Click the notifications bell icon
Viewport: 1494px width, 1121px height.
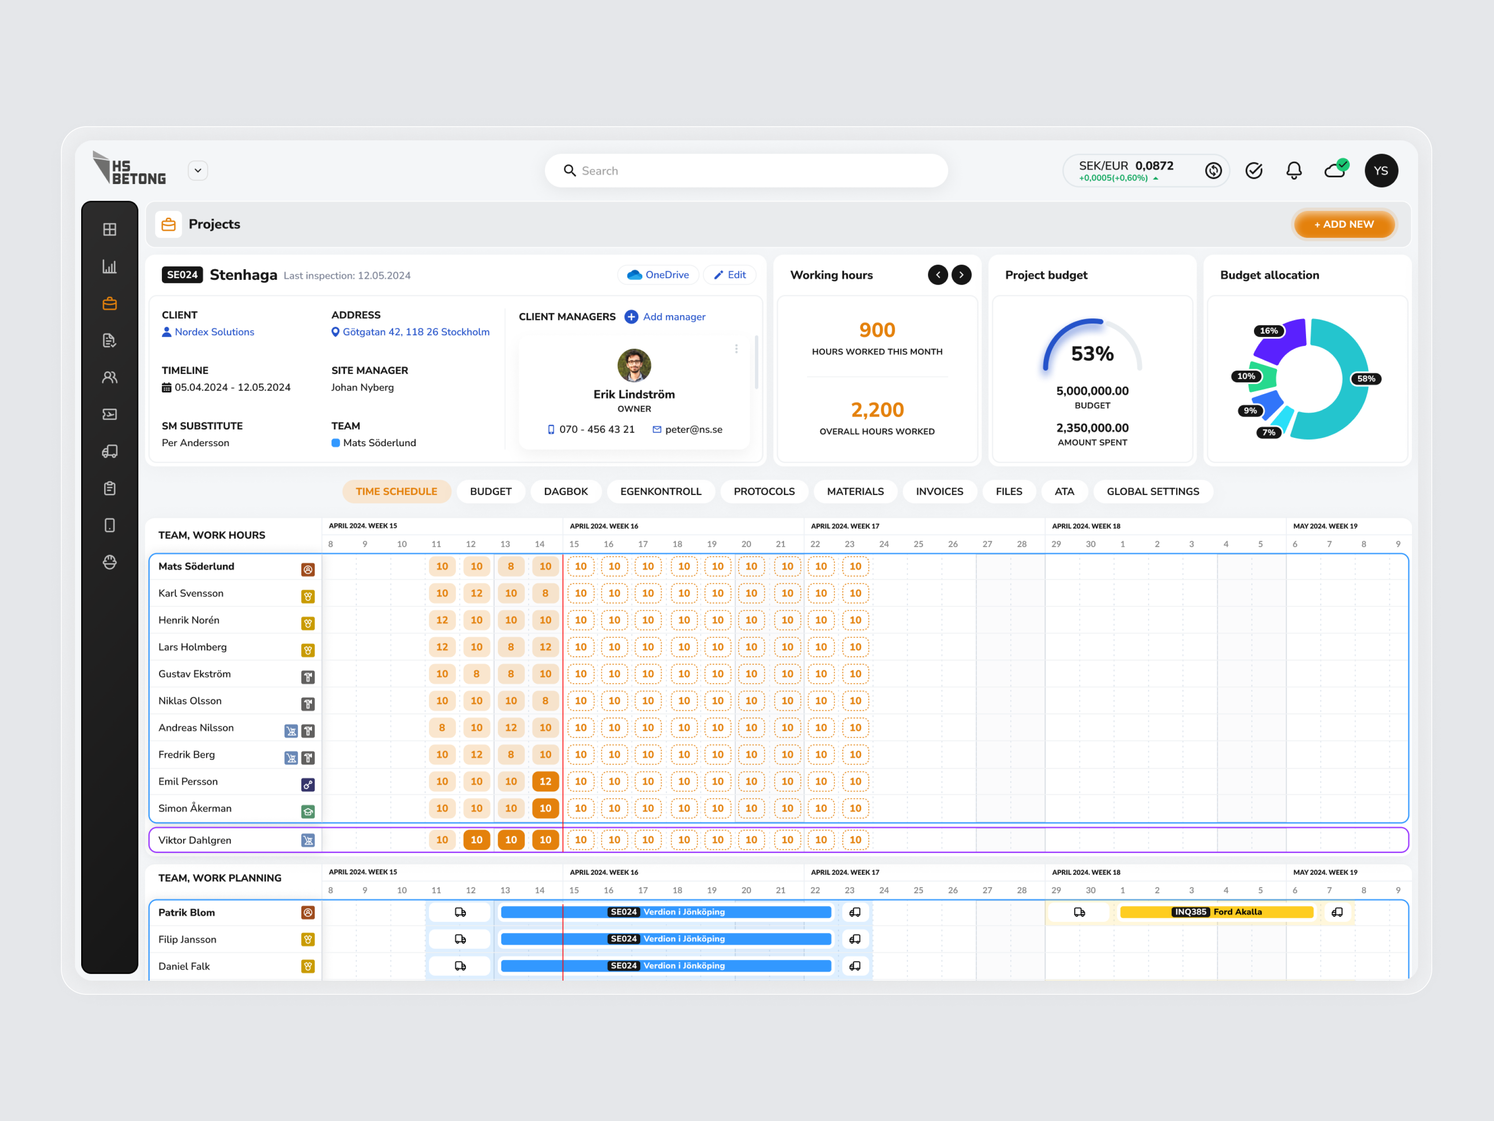click(x=1294, y=170)
